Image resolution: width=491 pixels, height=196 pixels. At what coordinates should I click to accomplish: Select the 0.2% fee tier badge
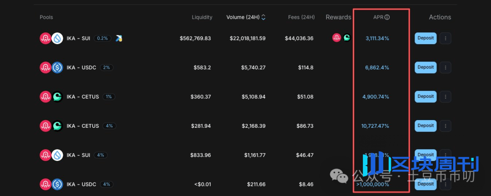(102, 38)
